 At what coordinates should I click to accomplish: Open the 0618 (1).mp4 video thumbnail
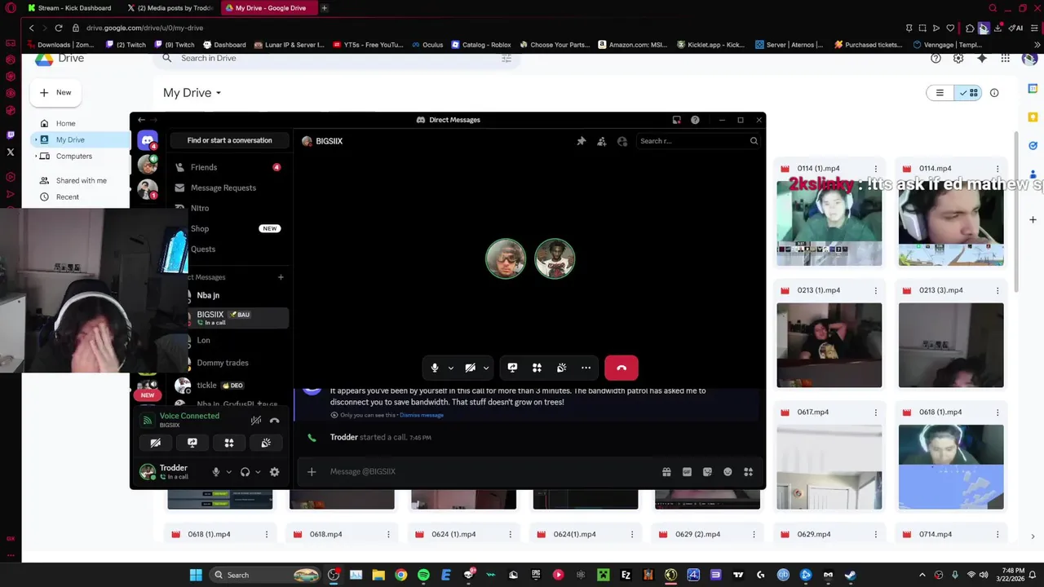click(951, 467)
